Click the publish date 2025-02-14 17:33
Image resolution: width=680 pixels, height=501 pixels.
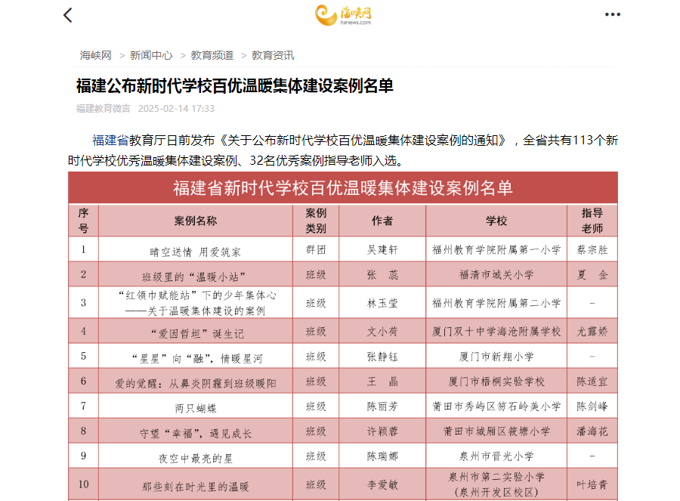point(176,108)
